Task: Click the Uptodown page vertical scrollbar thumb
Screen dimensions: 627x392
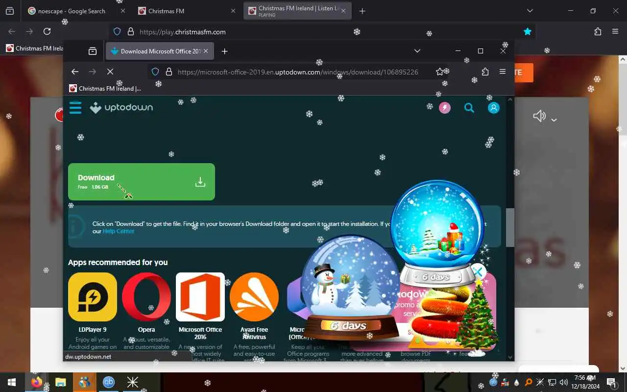Action: [x=510, y=228]
